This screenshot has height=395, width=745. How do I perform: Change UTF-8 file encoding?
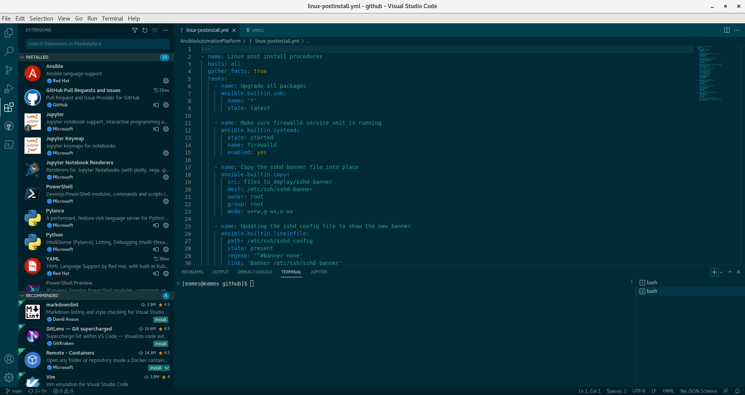click(639, 391)
